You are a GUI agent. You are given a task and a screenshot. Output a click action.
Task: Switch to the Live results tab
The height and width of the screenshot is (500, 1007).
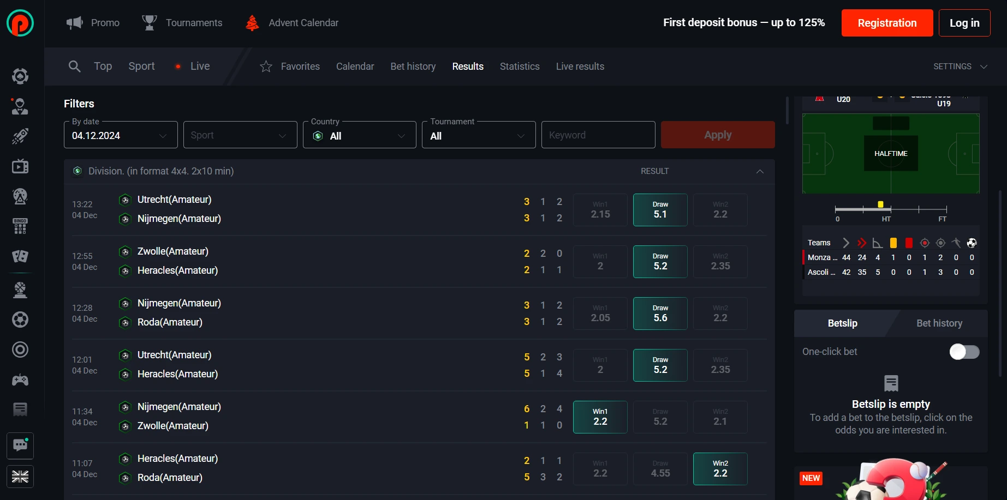pyautogui.click(x=580, y=67)
